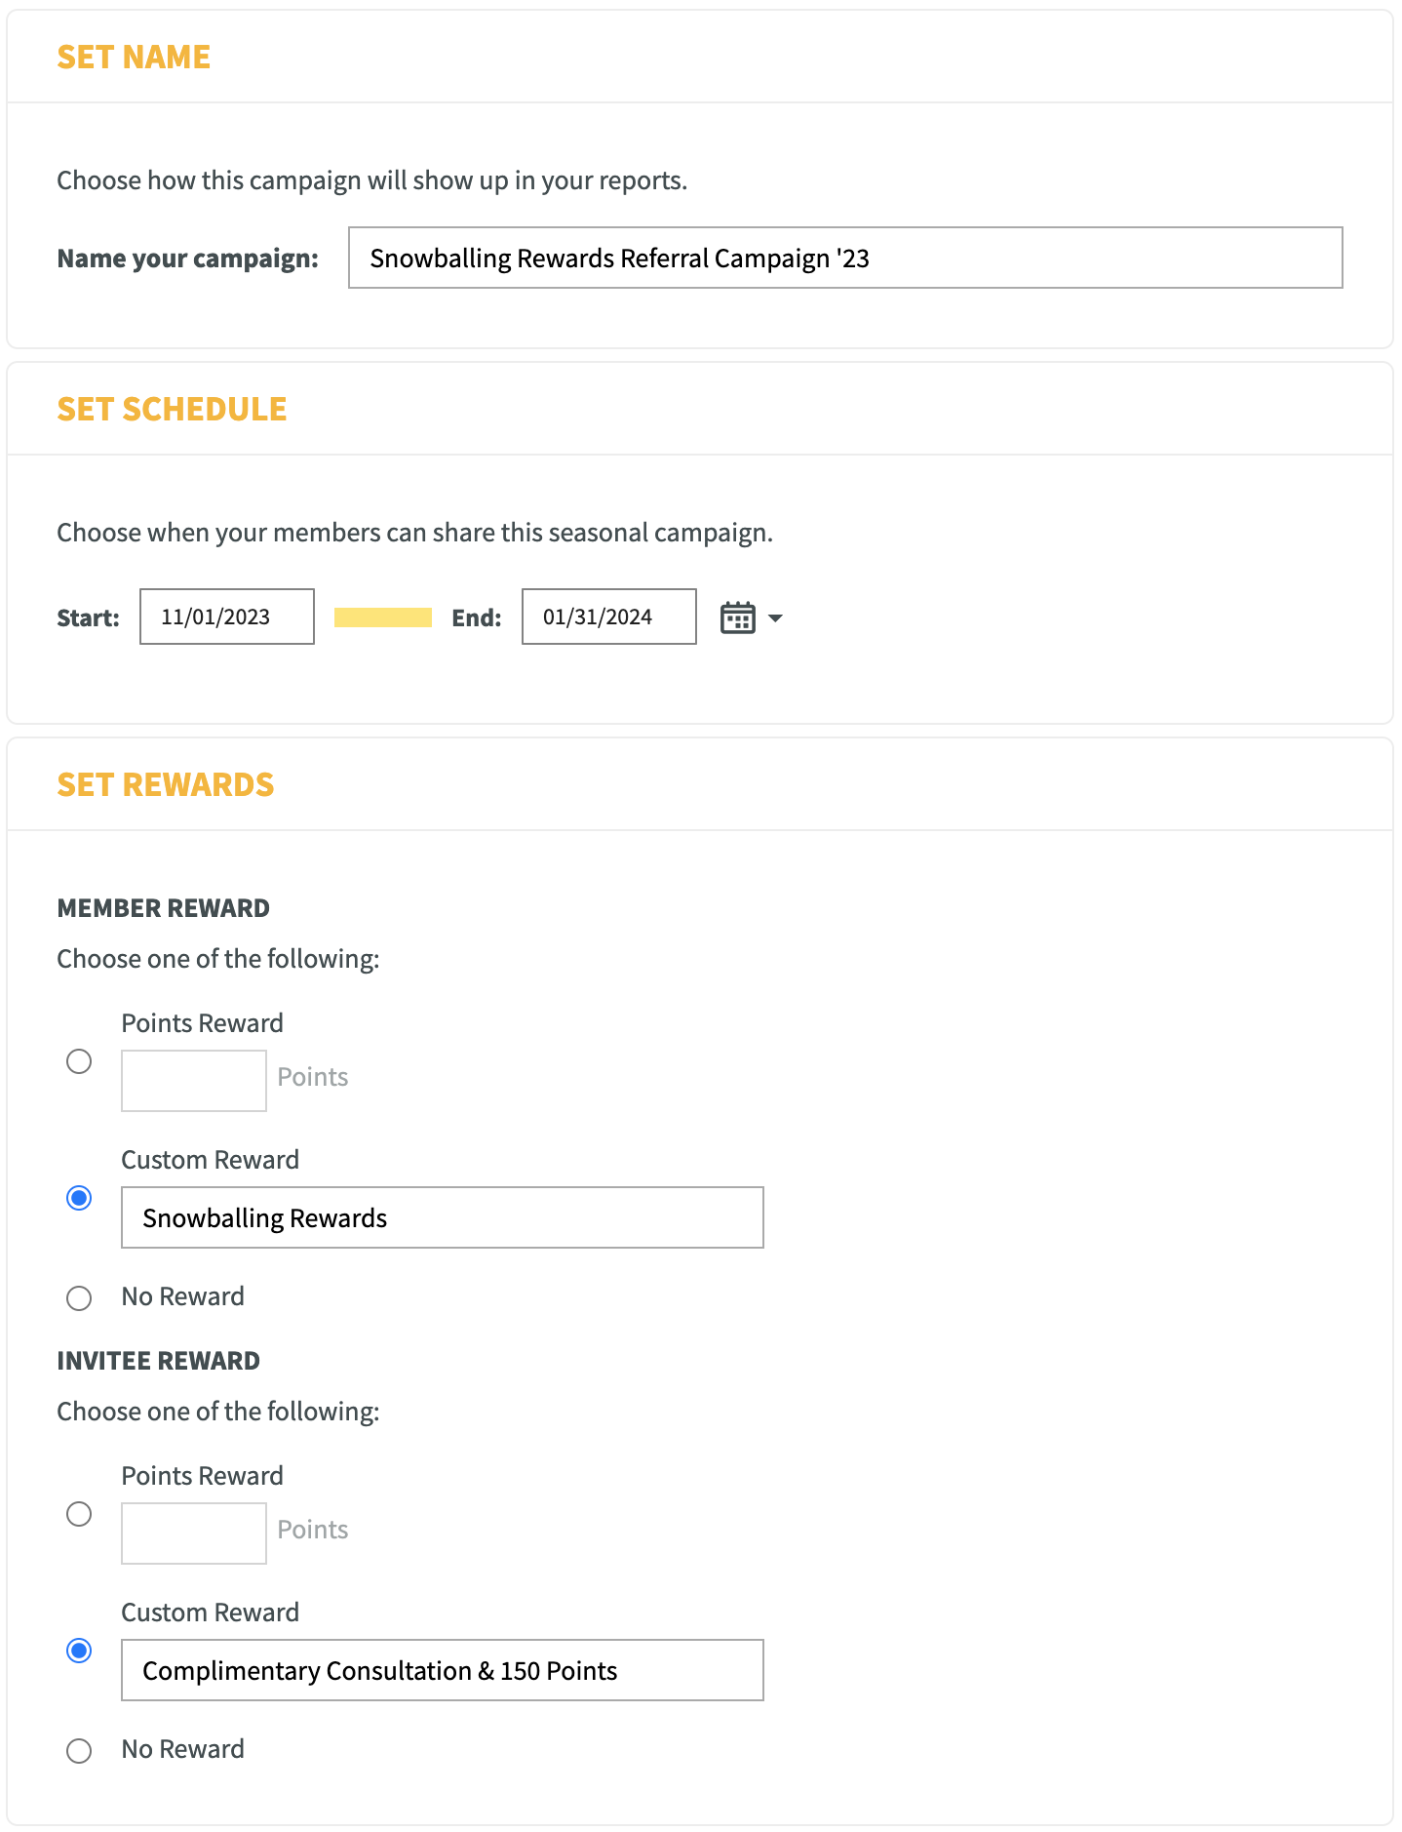Open the calendar date picker icon

pyautogui.click(x=737, y=617)
